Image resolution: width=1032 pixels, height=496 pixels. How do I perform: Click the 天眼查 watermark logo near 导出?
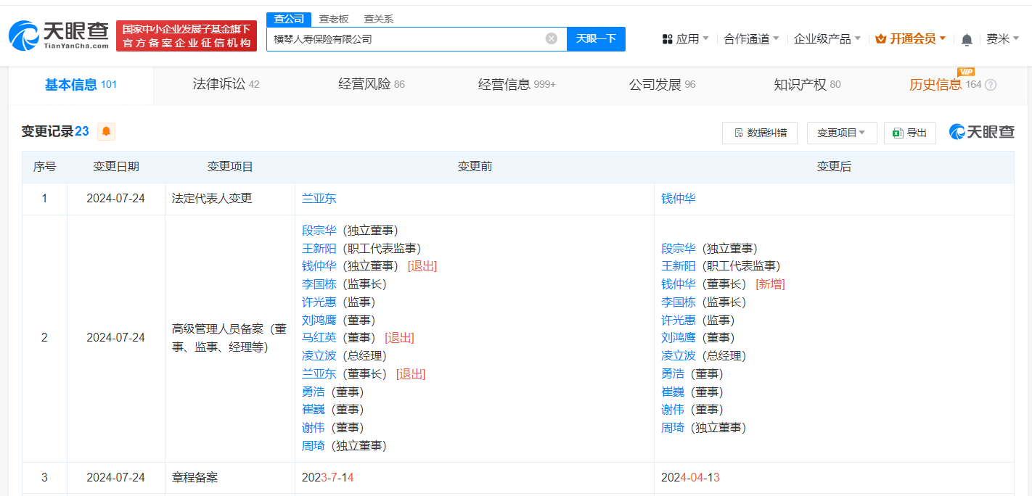point(981,132)
